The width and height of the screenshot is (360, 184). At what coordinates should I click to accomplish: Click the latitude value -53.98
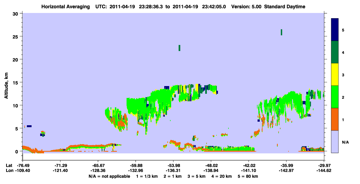click(173, 166)
